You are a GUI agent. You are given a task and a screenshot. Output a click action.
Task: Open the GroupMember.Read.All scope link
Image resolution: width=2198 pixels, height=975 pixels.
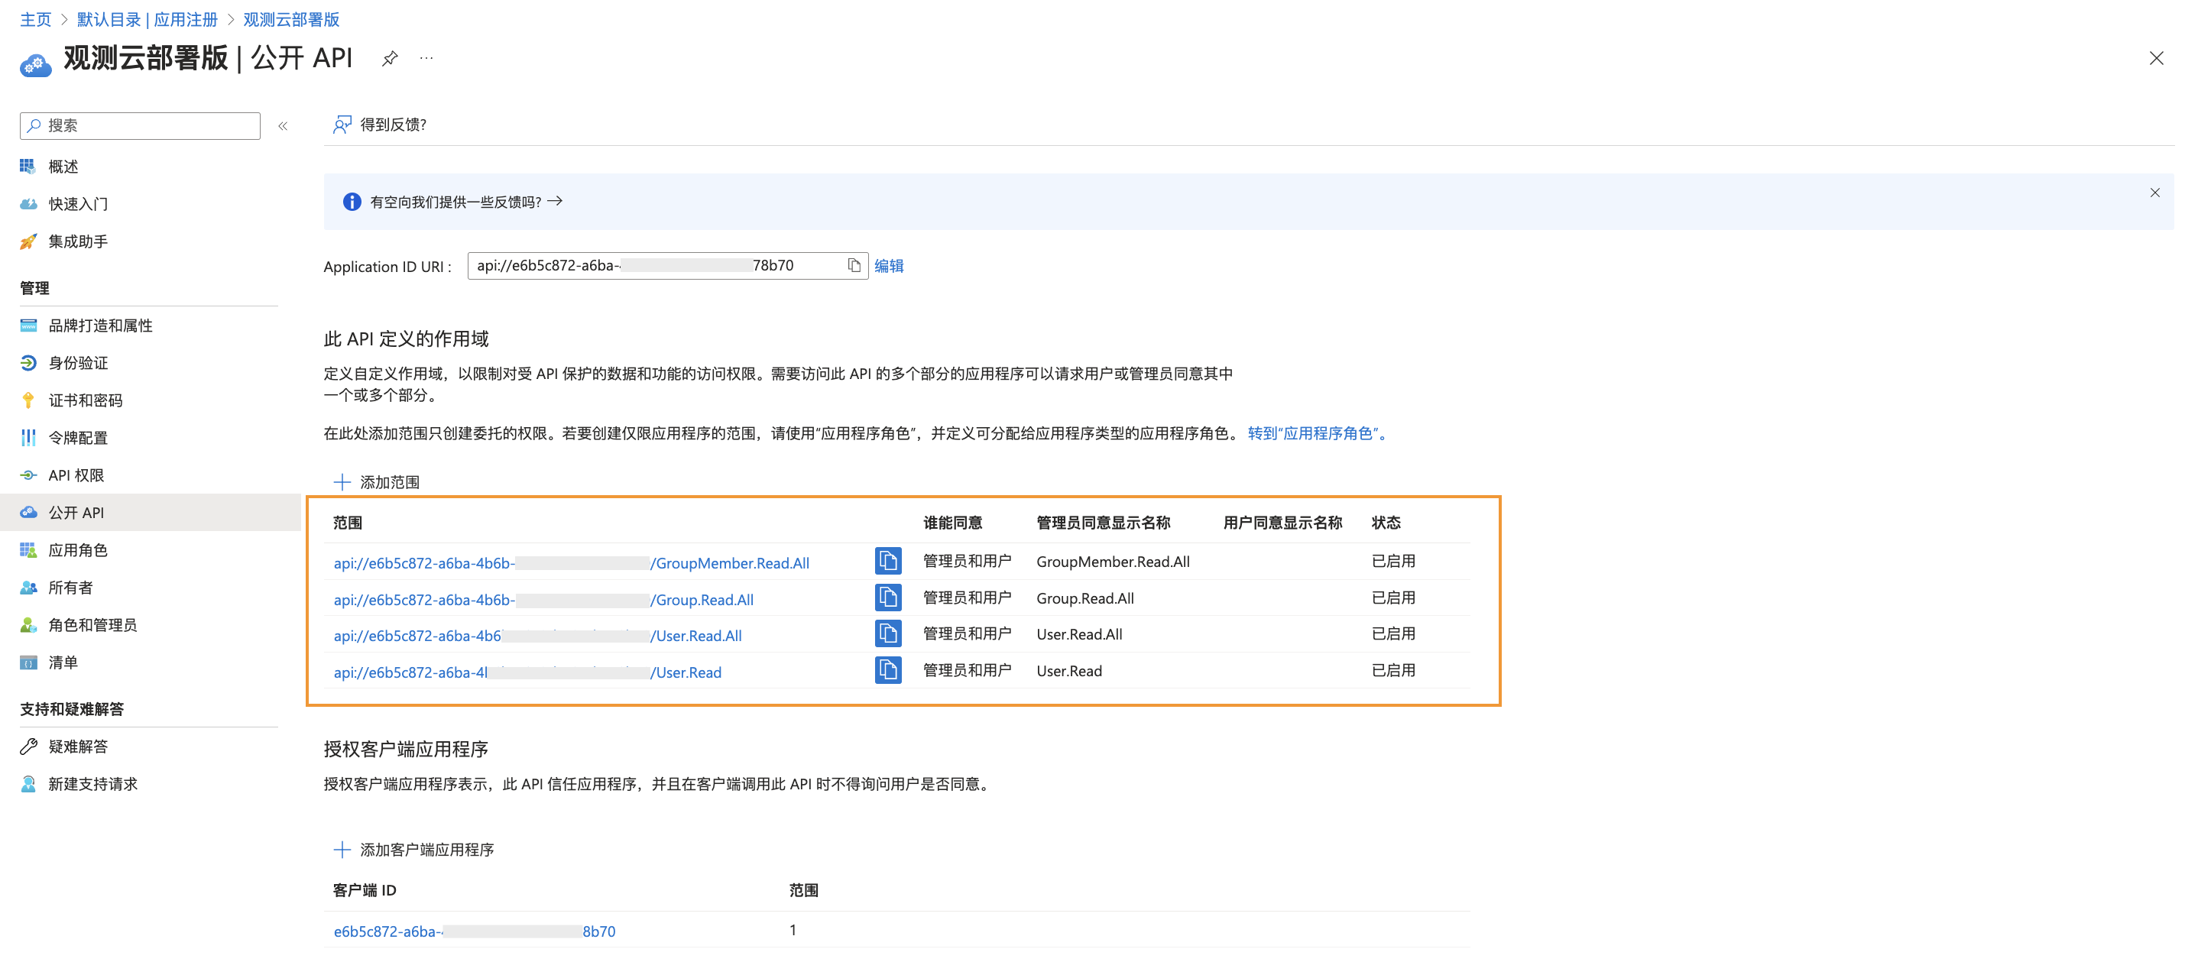click(571, 563)
